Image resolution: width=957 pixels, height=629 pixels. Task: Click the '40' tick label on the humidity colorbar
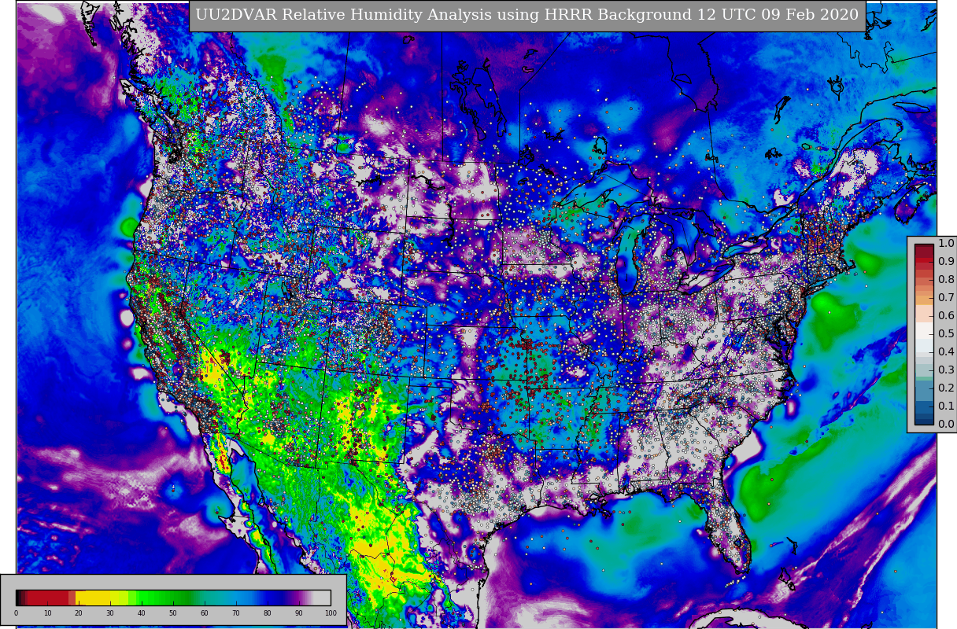pos(142,613)
